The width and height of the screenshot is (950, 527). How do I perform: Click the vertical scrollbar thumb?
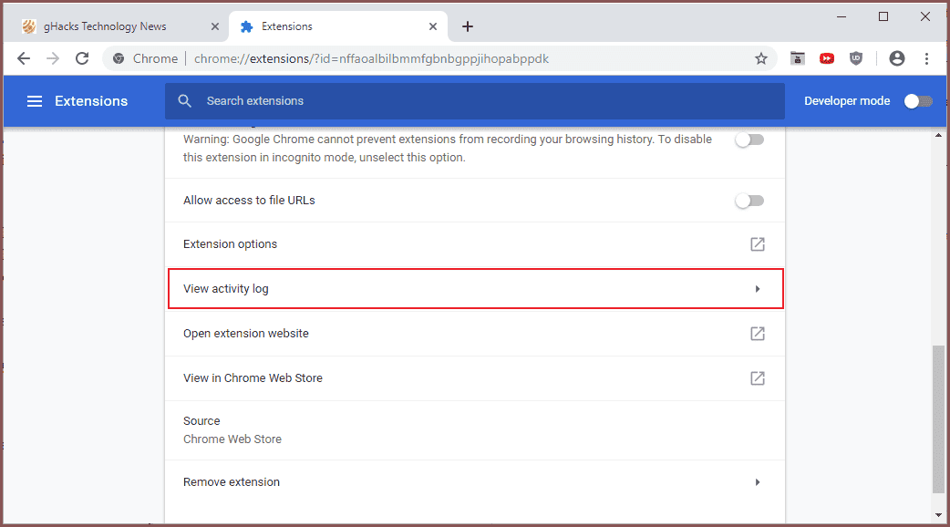(x=938, y=418)
